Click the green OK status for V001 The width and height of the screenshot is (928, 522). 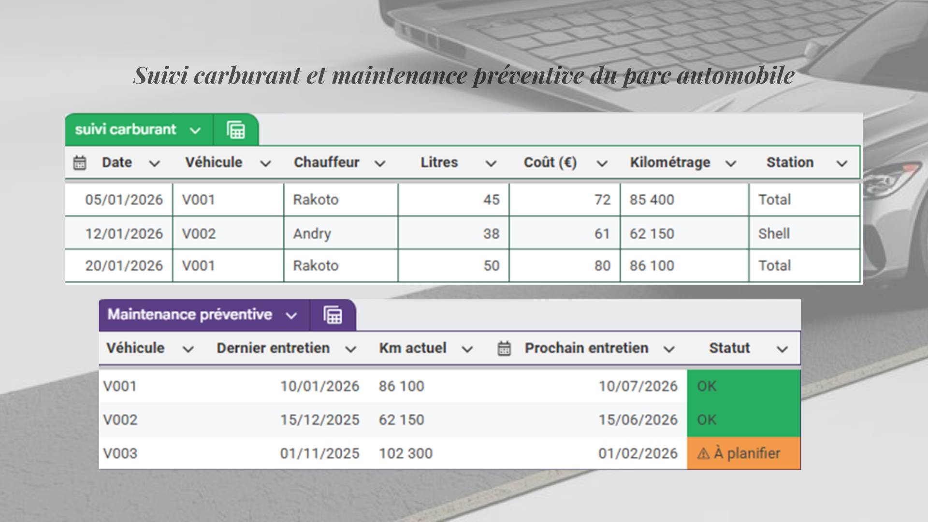[743, 386]
